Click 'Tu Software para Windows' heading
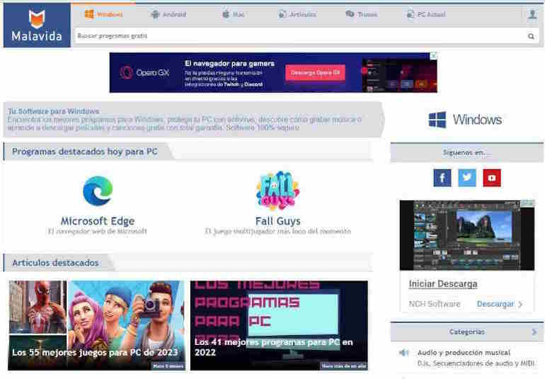The image size is (545, 379). 54,111
